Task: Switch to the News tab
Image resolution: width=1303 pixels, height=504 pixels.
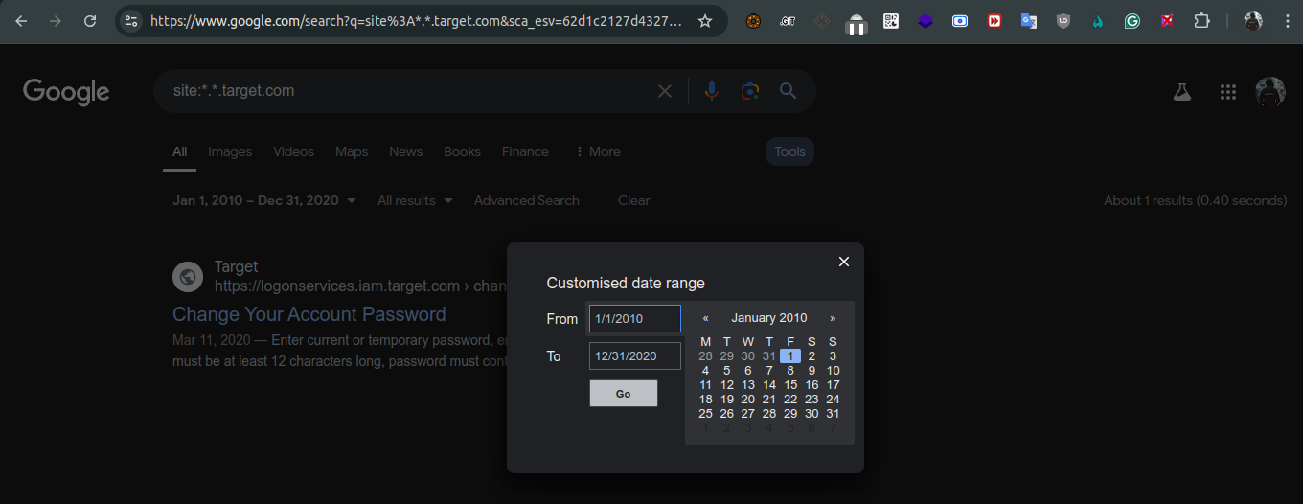Action: (x=406, y=151)
